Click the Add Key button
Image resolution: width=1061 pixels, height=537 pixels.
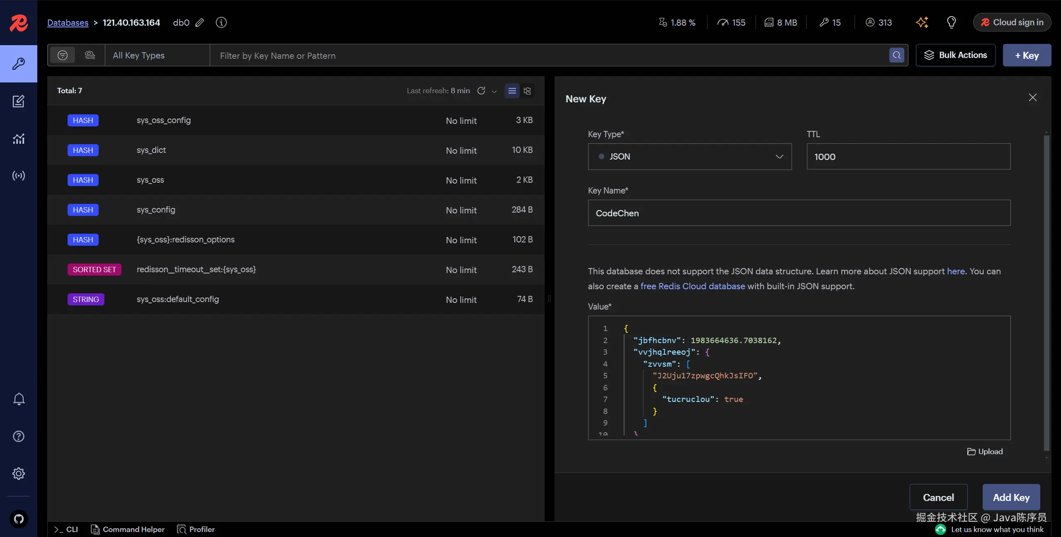tap(1011, 497)
